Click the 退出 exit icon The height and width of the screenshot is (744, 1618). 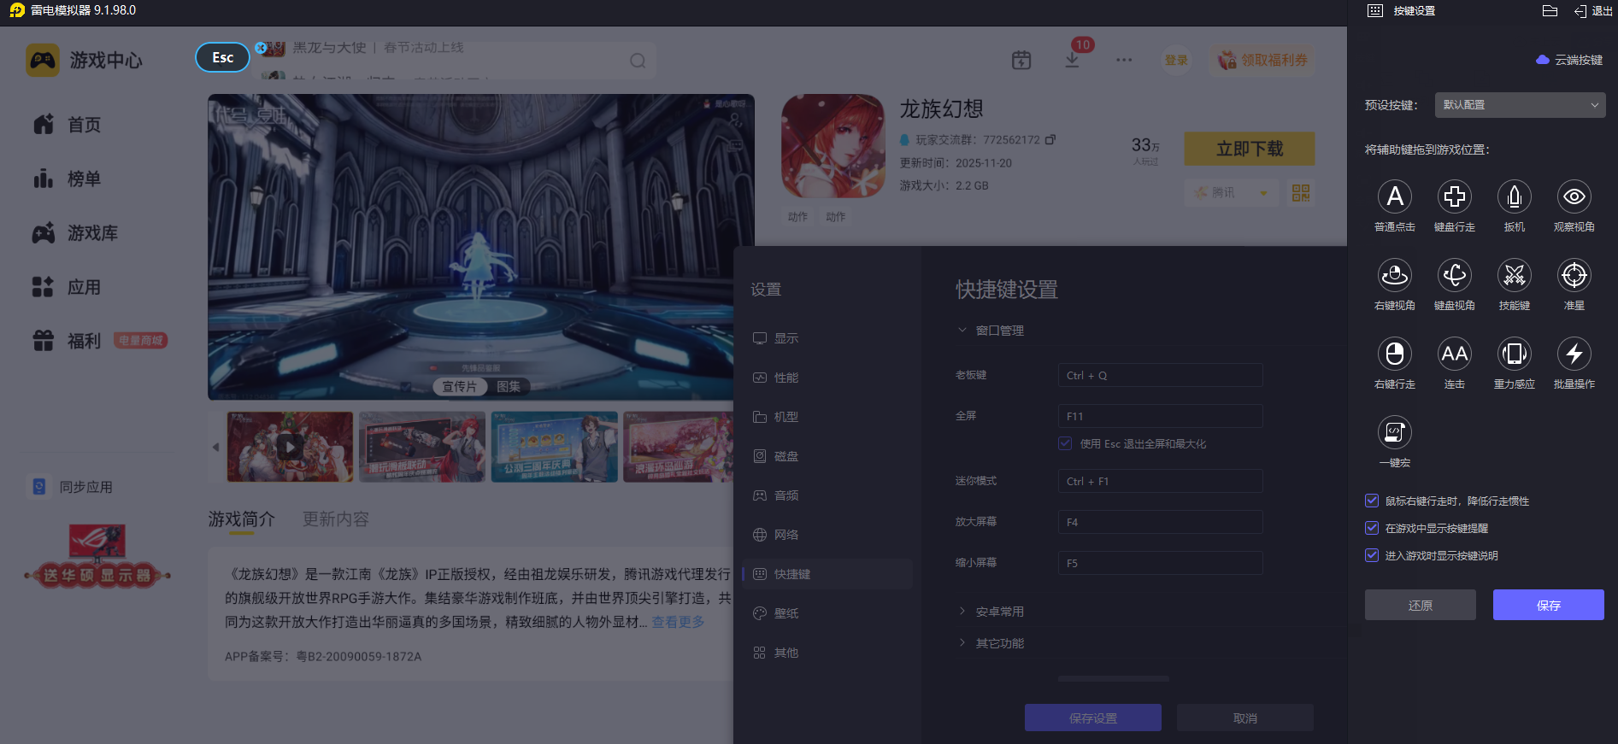[1593, 11]
